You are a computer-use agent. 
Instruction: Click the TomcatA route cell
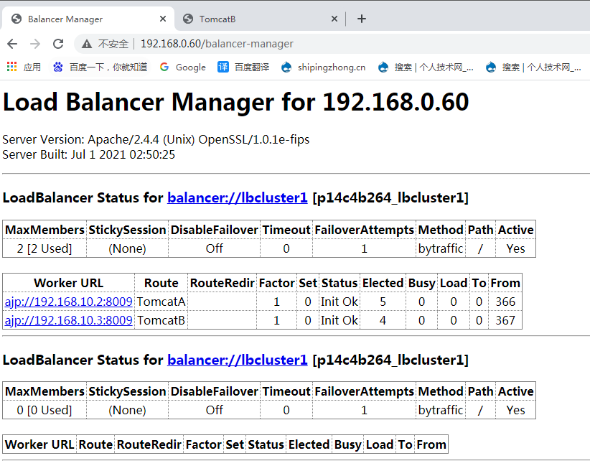161,302
